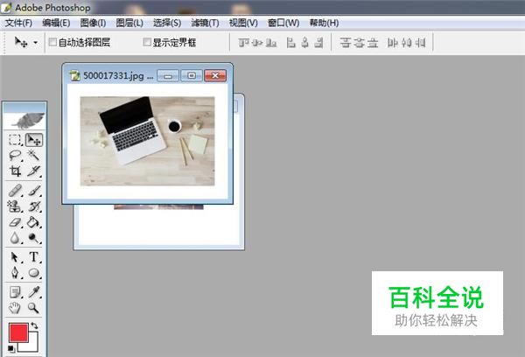Click distribute bottom edges in options bar
The width and height of the screenshot is (525, 357).
(373, 43)
